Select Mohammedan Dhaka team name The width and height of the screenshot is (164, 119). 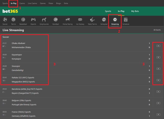[21, 47]
